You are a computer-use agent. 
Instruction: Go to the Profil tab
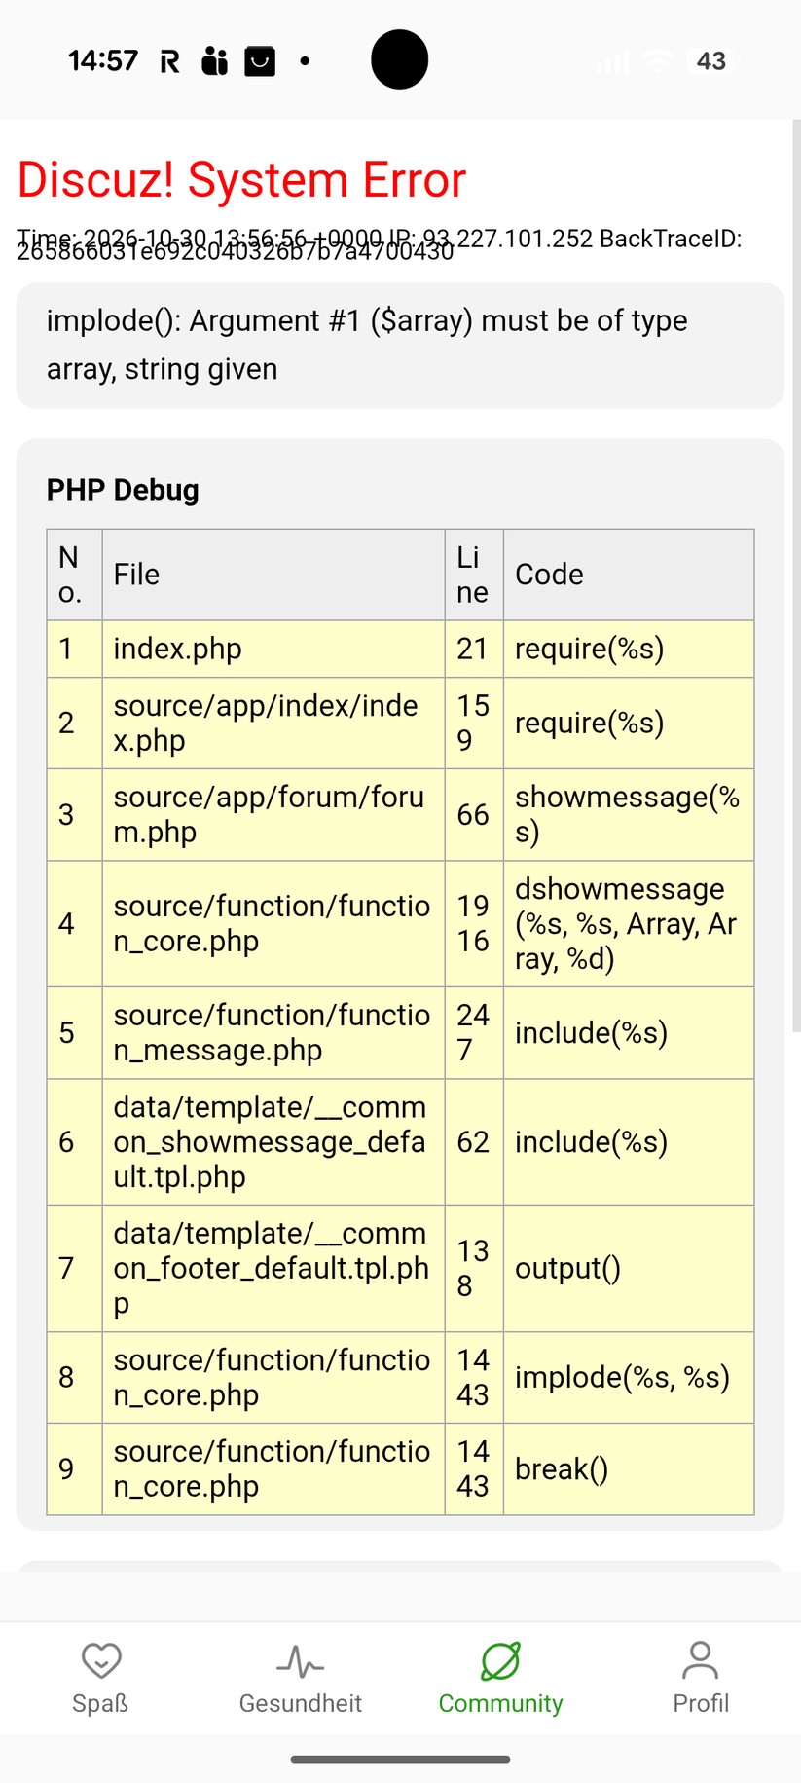(700, 1678)
